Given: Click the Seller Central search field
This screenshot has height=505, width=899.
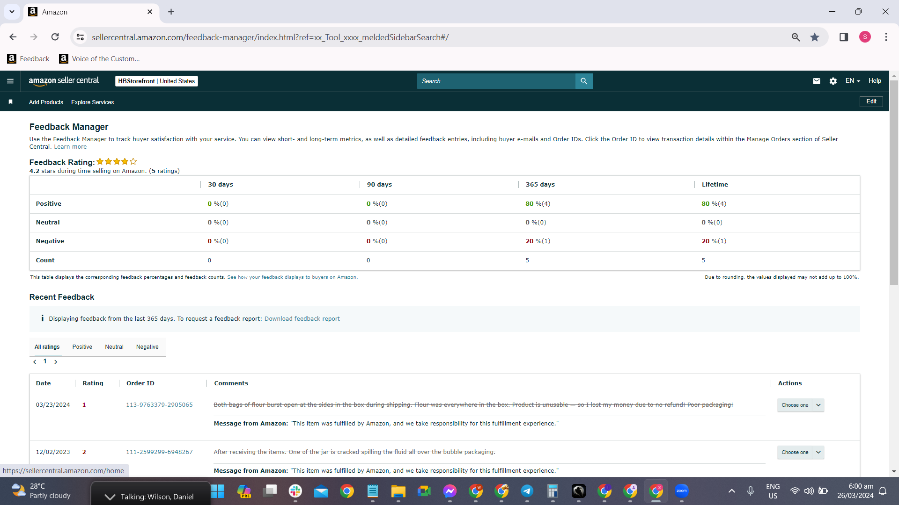Looking at the screenshot, I should [x=496, y=81].
